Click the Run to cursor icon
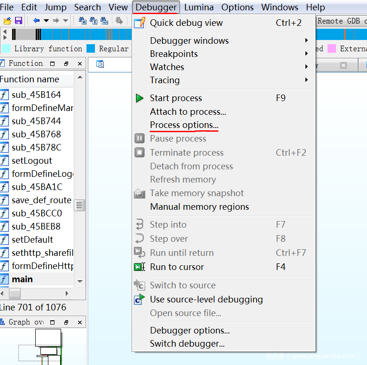The width and height of the screenshot is (367, 365). [140, 267]
